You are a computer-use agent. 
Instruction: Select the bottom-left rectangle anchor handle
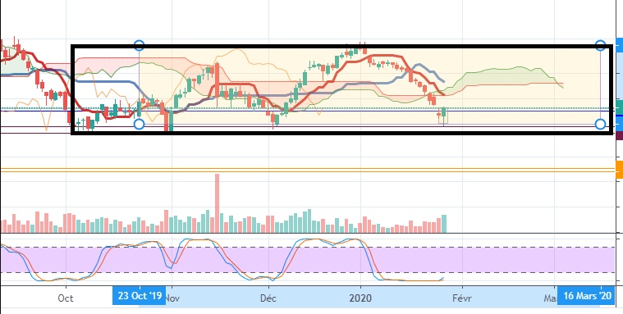(x=139, y=125)
